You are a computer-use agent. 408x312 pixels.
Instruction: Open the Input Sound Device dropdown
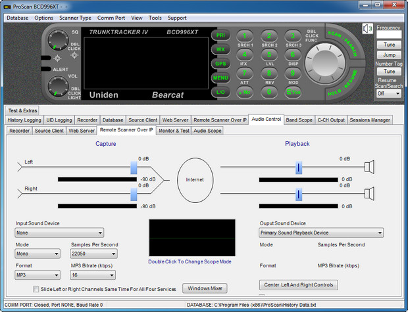59,233
